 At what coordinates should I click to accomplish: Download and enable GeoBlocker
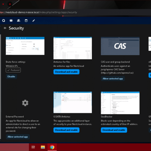(114, 130)
